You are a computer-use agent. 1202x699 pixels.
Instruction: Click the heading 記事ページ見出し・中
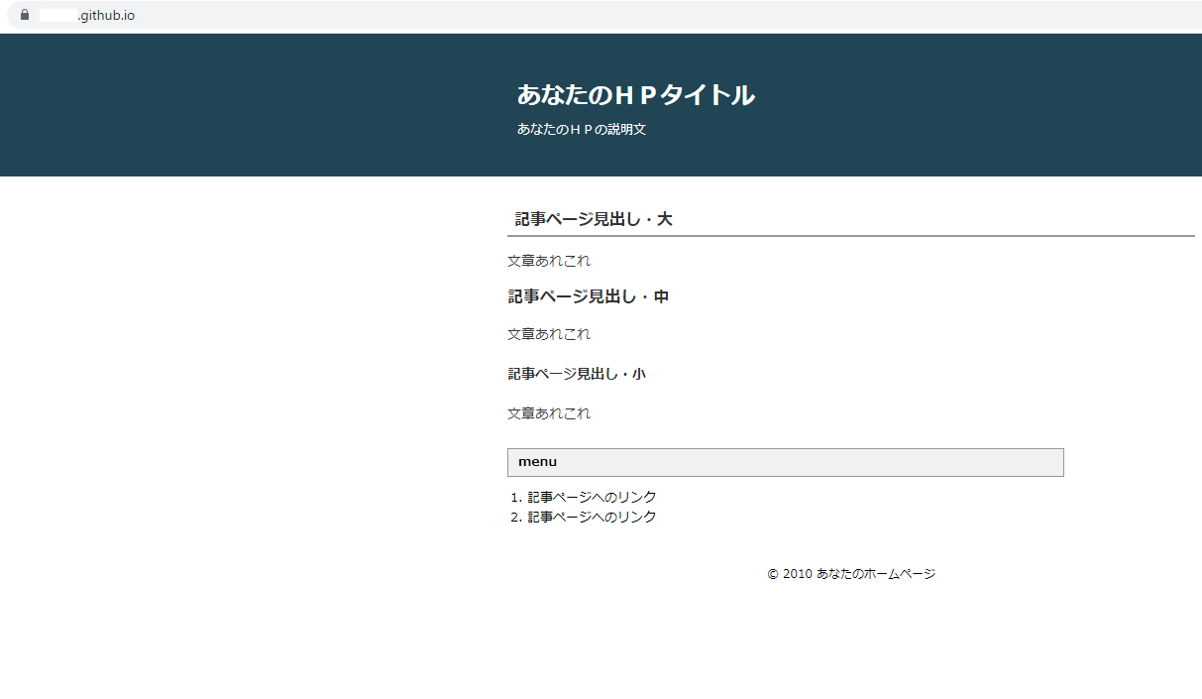click(x=587, y=295)
